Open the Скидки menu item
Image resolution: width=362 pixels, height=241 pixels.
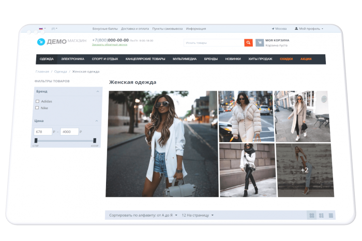[286, 59]
